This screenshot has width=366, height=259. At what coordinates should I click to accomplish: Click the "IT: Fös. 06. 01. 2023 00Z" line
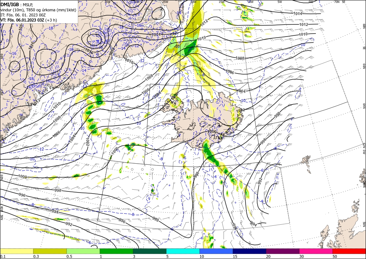click(23, 15)
